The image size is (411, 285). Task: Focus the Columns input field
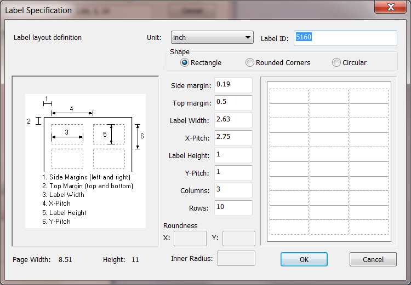coord(233,190)
